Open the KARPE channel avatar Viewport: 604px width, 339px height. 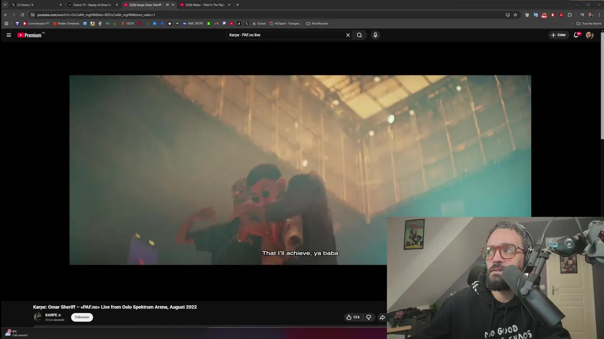(x=38, y=317)
